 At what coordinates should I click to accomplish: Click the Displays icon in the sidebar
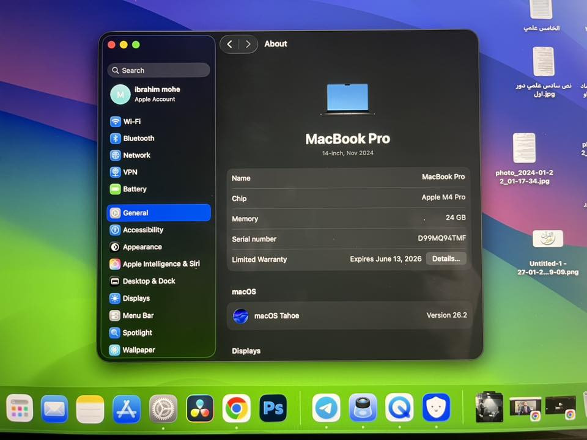[136, 298]
